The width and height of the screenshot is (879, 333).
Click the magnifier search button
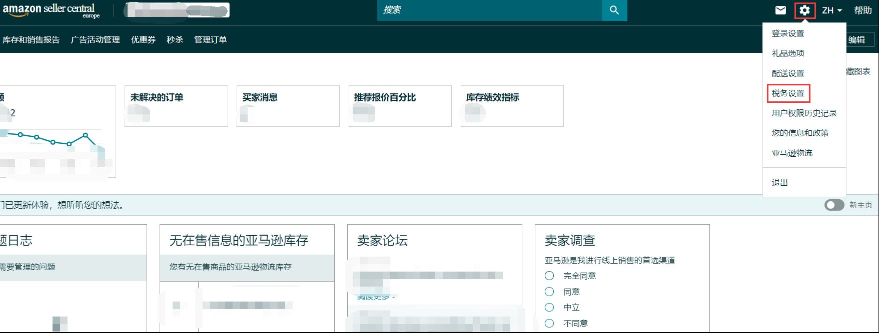click(614, 10)
